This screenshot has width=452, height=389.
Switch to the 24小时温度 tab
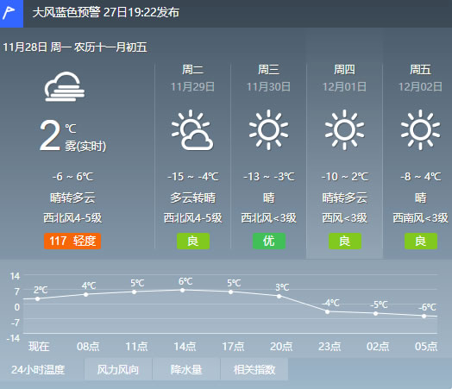42,369
